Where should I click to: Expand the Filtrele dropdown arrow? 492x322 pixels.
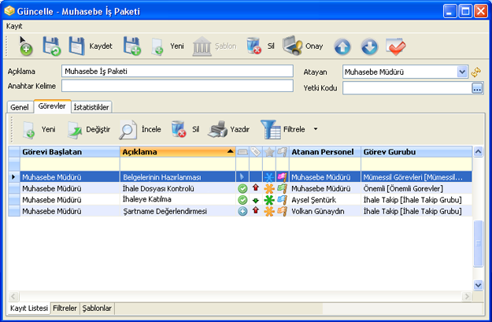click(316, 128)
